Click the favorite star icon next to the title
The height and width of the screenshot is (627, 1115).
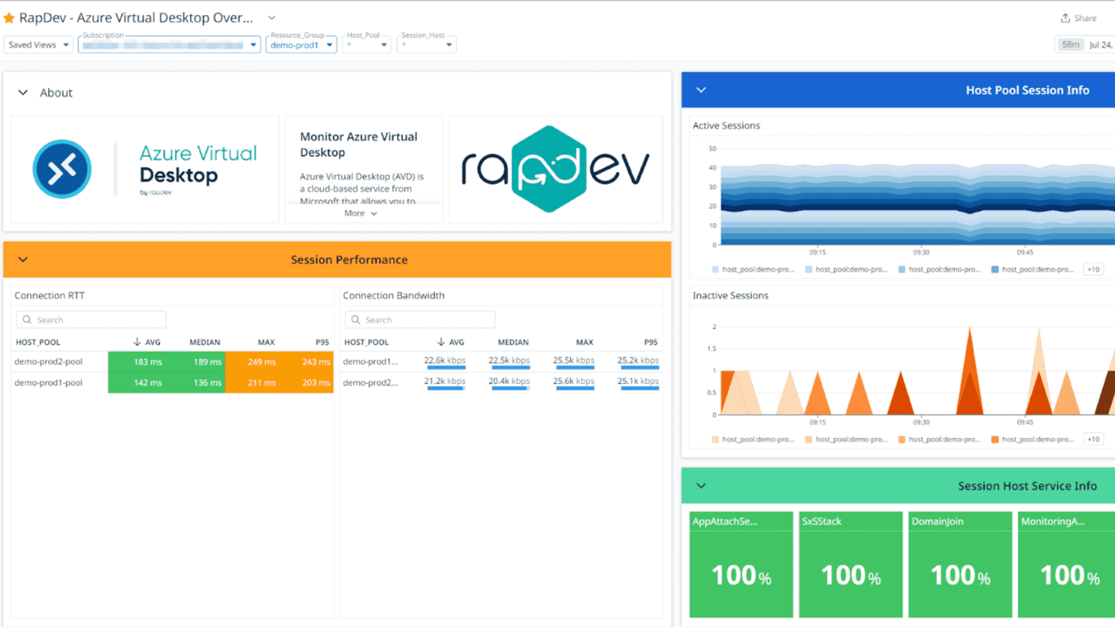click(x=9, y=18)
